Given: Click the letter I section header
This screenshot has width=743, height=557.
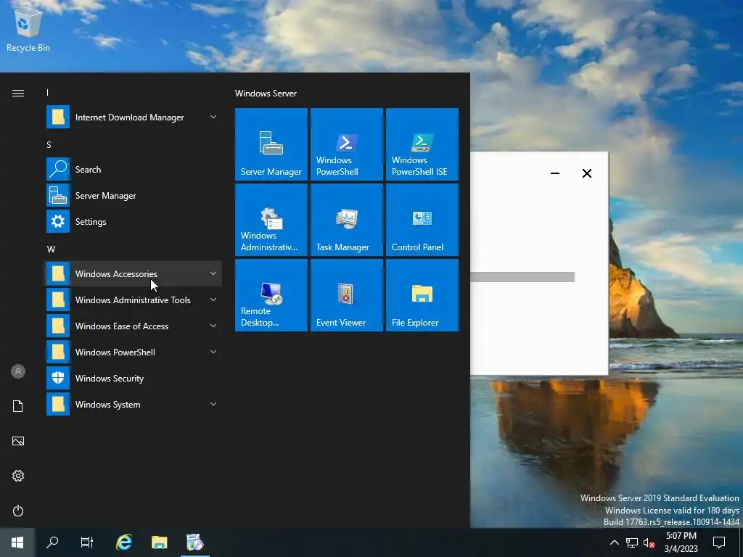Looking at the screenshot, I should [x=47, y=93].
